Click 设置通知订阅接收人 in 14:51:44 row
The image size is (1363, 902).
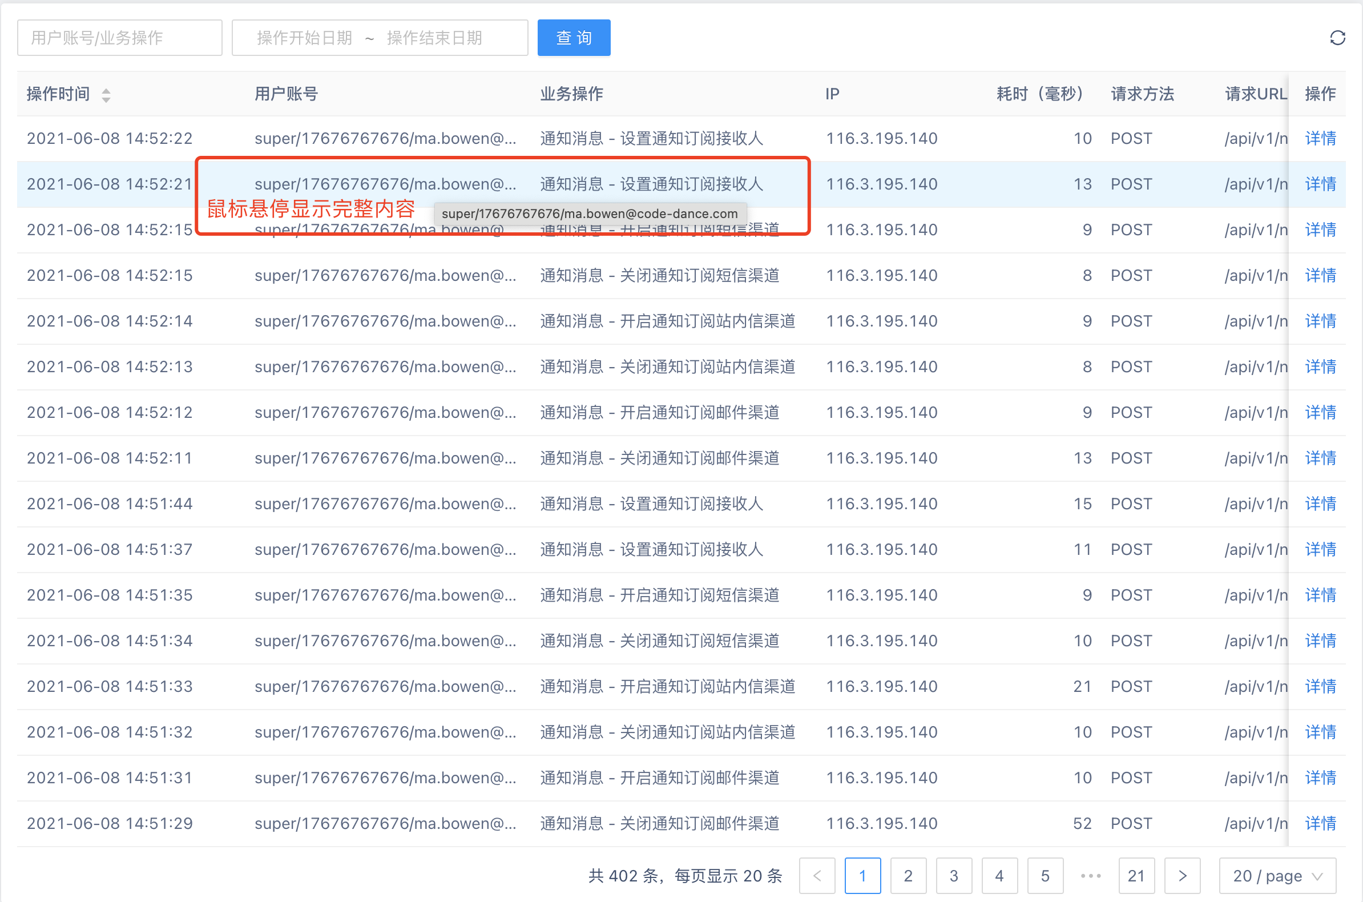click(x=691, y=504)
